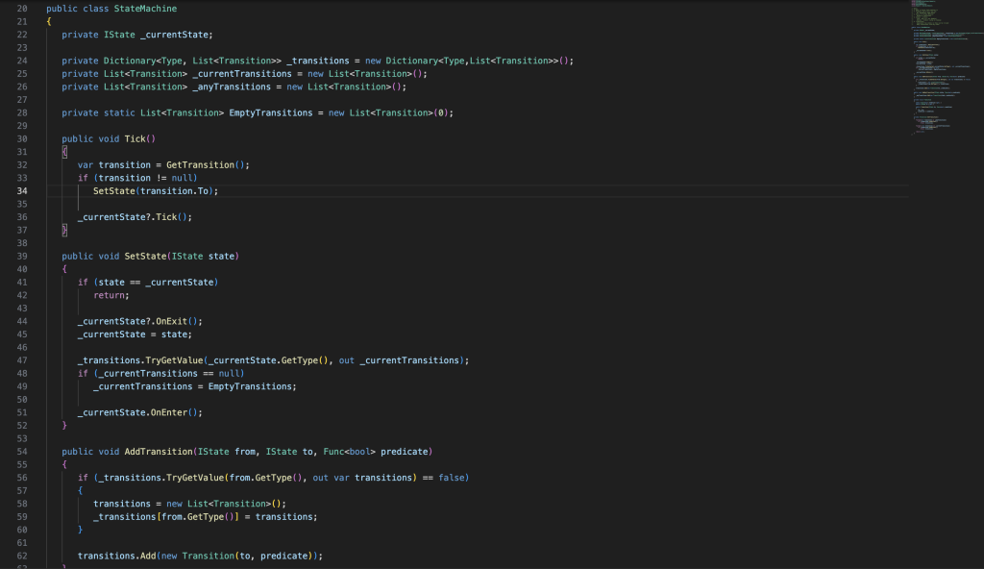Select line number 54 in the gutter
Image resolution: width=984 pixels, height=569 pixels.
pyautogui.click(x=22, y=451)
